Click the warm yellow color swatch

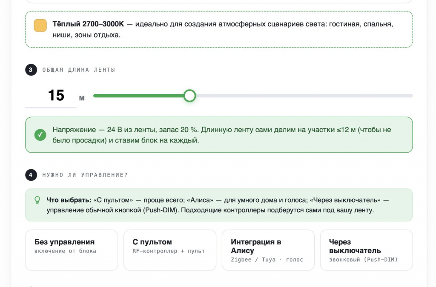pyautogui.click(x=40, y=25)
